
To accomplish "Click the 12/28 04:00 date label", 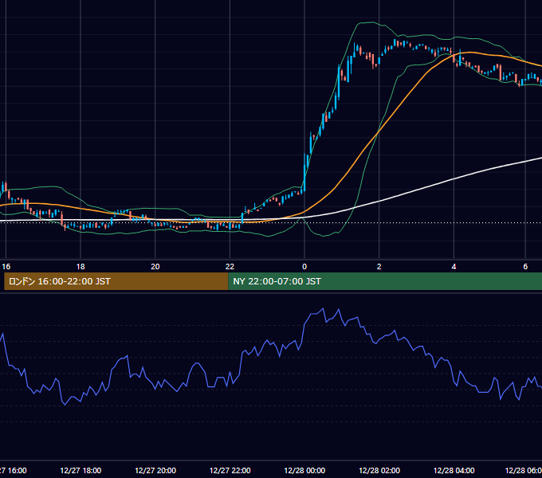I will coord(454,470).
